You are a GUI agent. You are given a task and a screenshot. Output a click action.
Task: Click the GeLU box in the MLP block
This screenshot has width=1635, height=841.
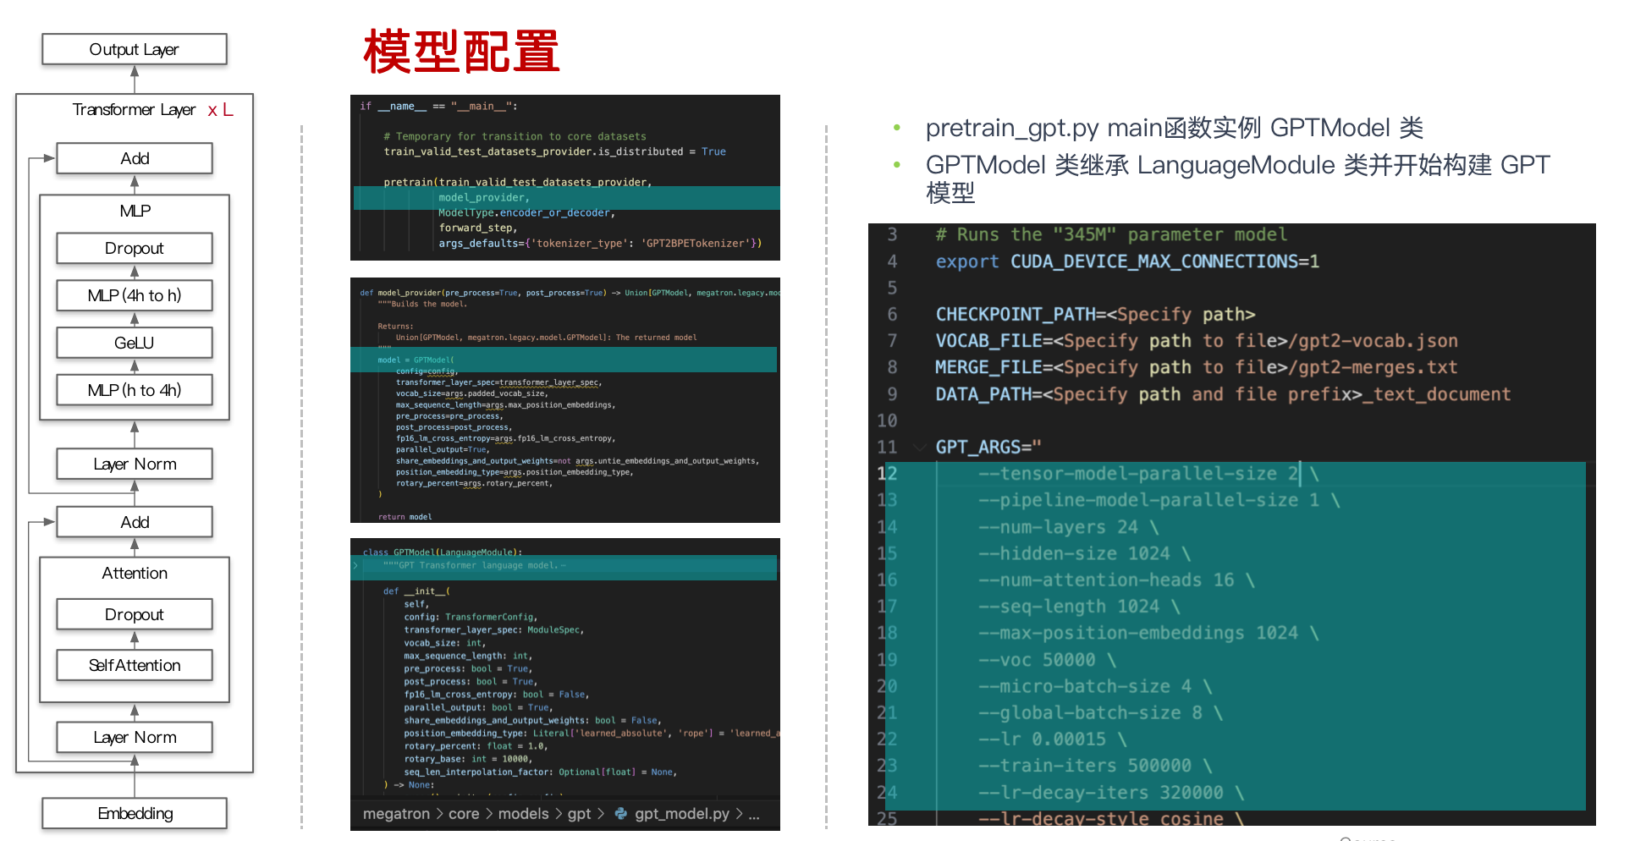pyautogui.click(x=135, y=343)
